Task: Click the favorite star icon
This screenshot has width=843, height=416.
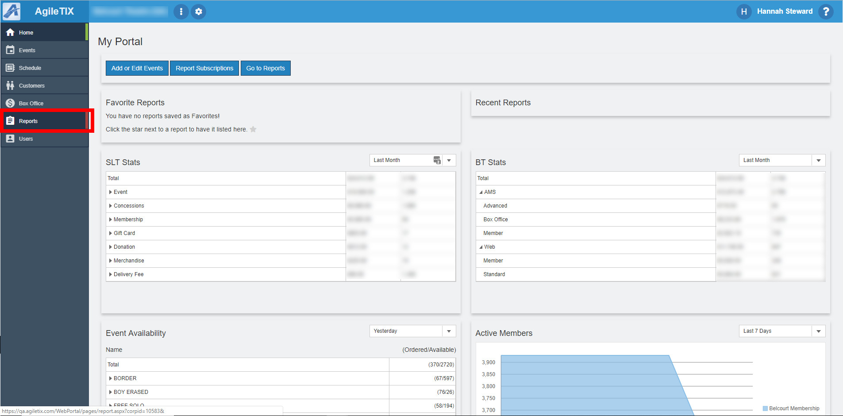Action: [253, 129]
